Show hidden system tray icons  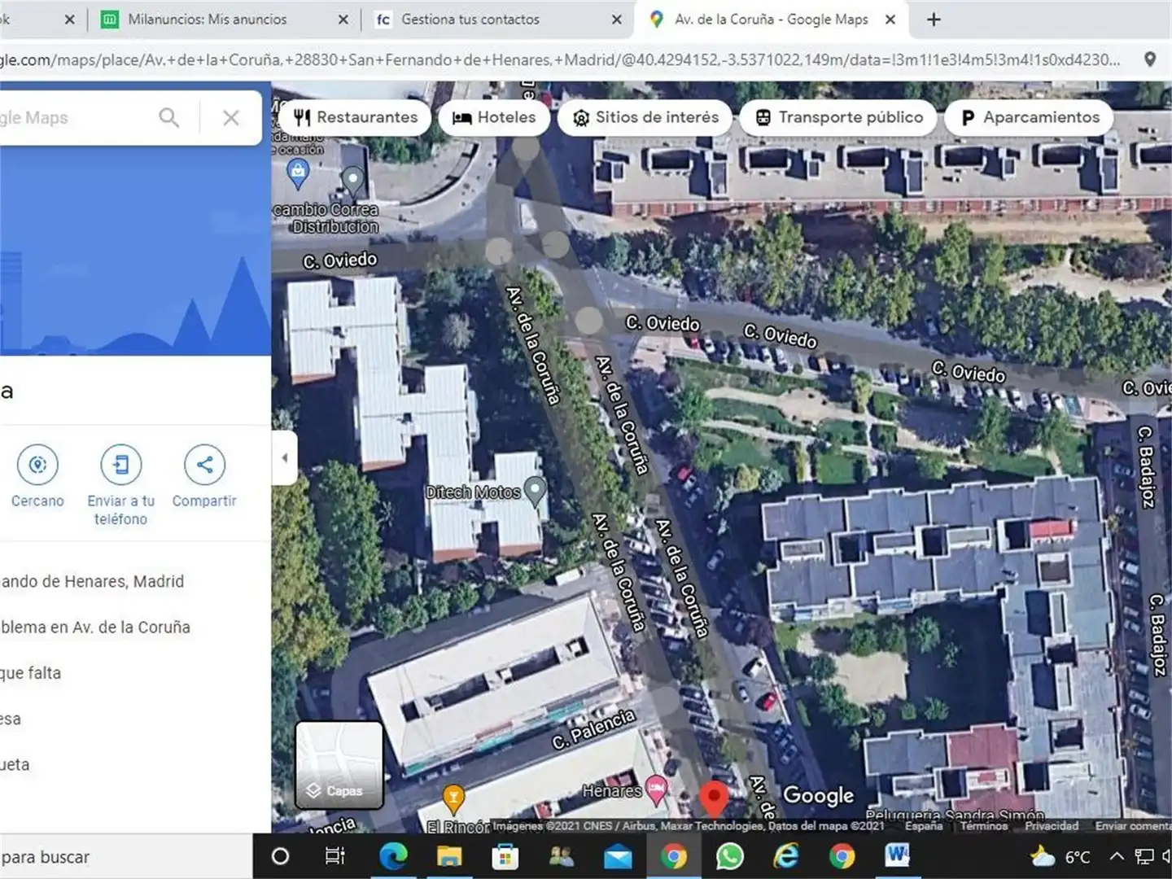point(1117,856)
